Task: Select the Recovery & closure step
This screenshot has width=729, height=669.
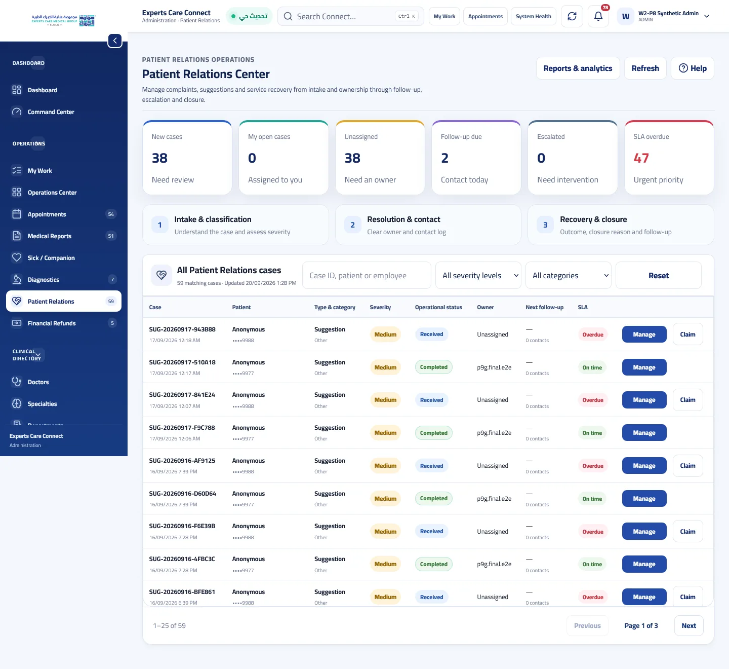Action: [621, 225]
